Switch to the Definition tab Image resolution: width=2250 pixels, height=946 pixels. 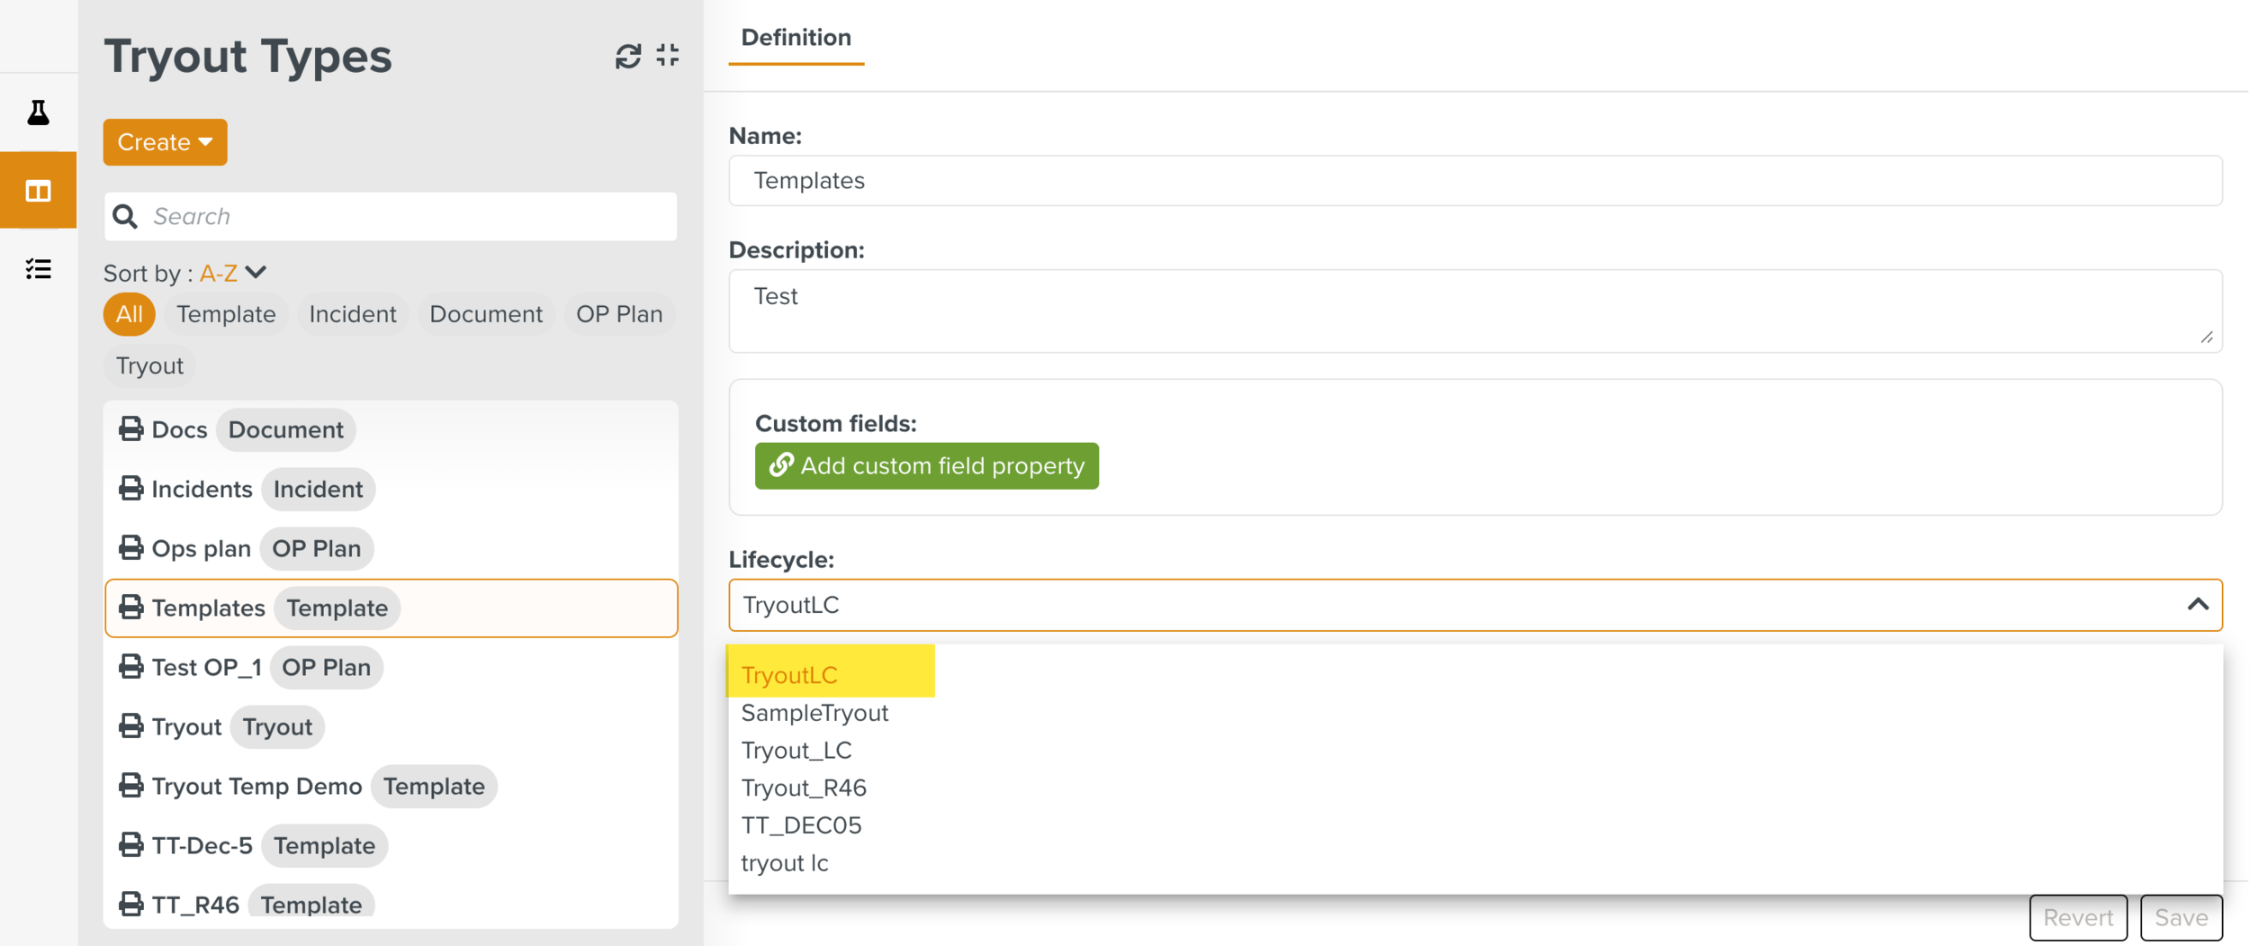(796, 38)
